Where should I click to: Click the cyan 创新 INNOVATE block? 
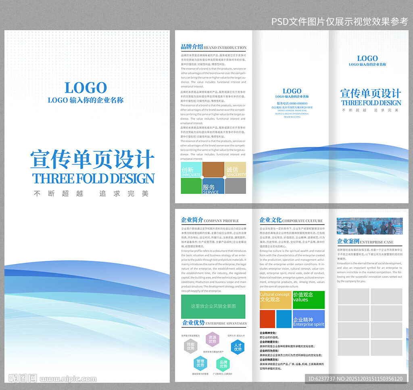pyautogui.click(x=191, y=169)
